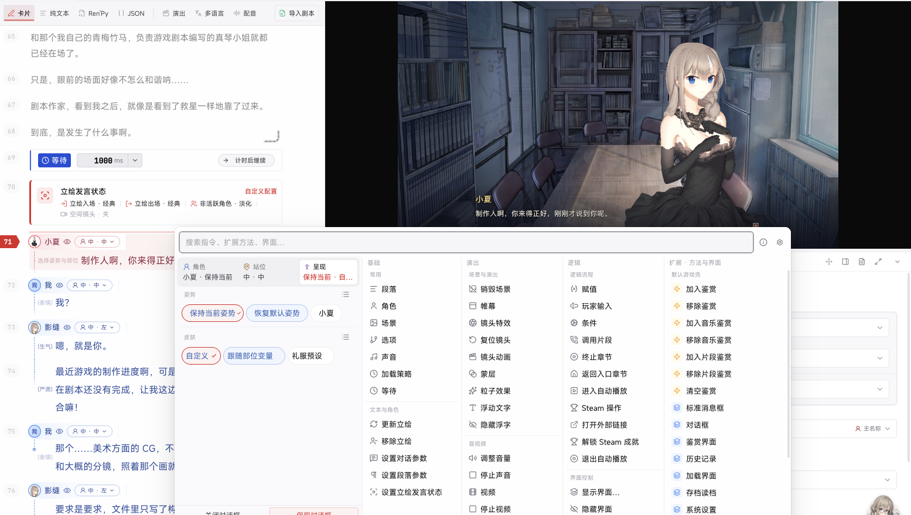Open the JSON tab

coord(132,13)
